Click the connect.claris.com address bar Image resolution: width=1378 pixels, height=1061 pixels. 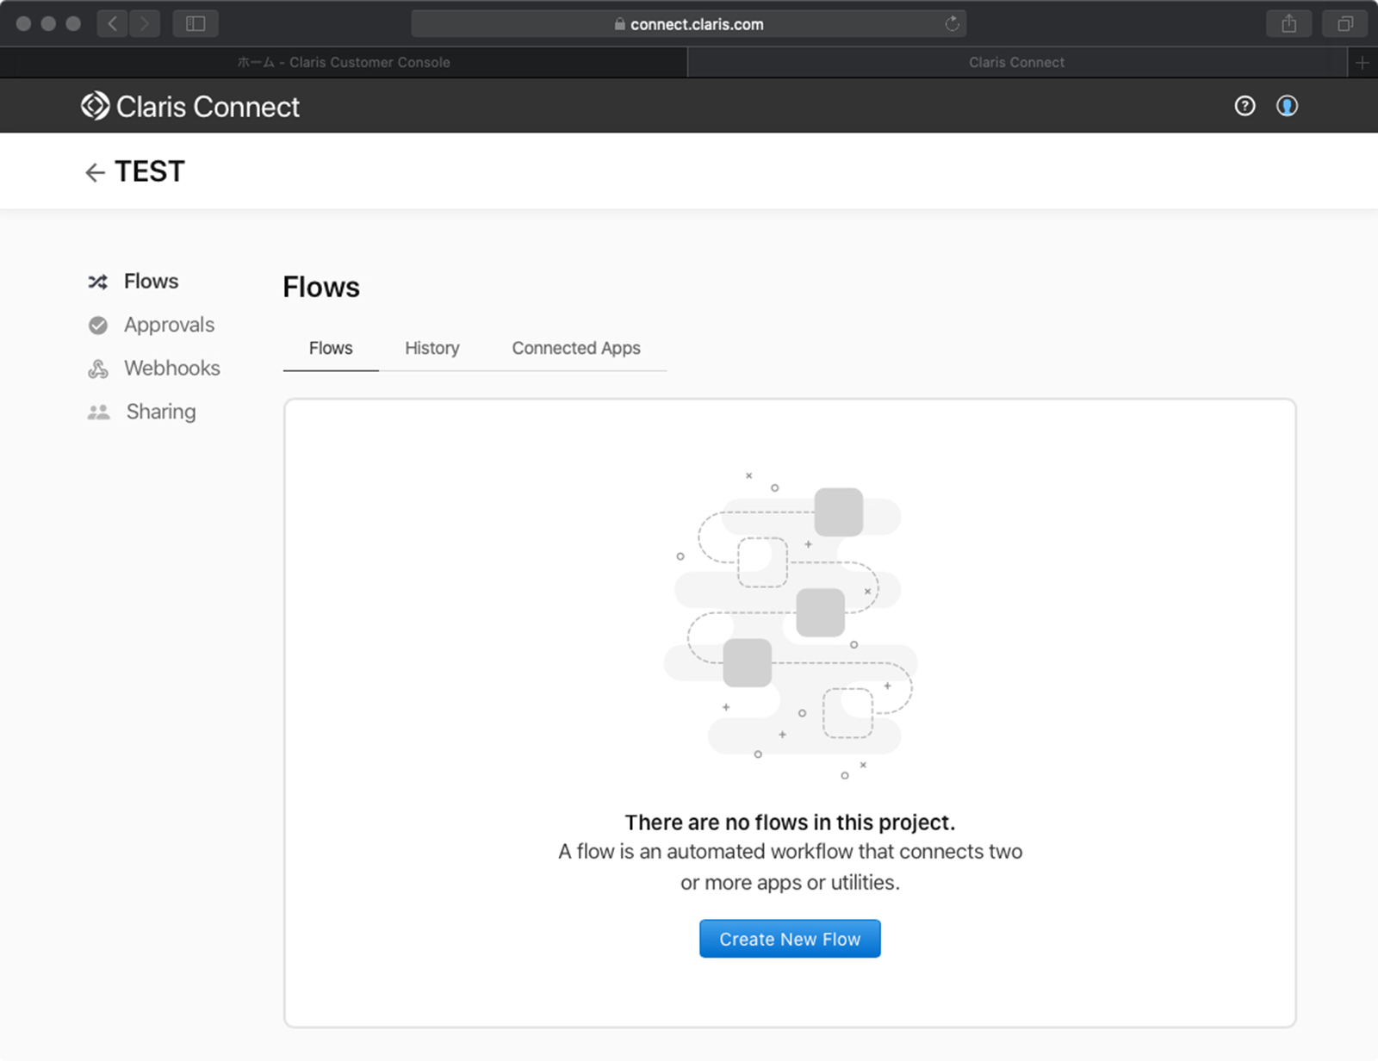click(x=687, y=24)
